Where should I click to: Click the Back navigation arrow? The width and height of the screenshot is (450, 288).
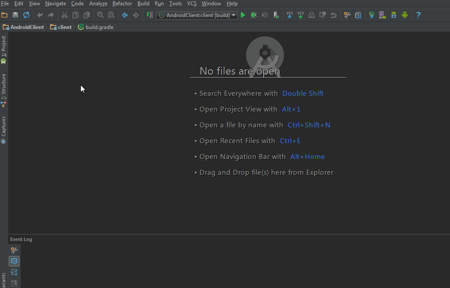pyautogui.click(x=125, y=15)
